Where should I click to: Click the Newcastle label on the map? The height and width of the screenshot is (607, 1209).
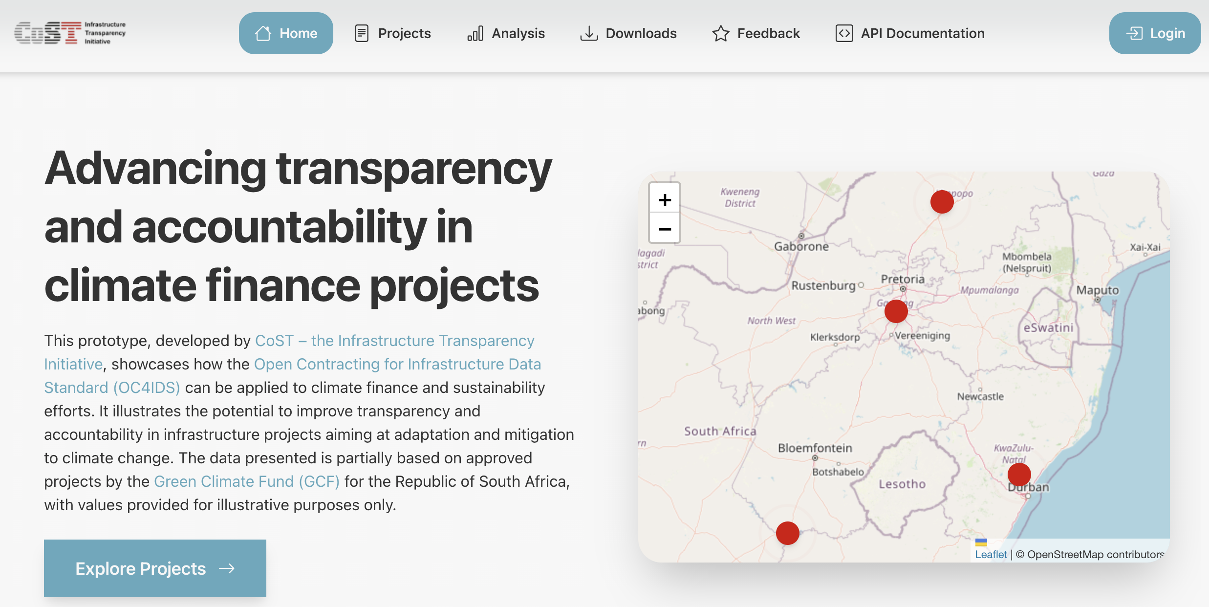980,396
